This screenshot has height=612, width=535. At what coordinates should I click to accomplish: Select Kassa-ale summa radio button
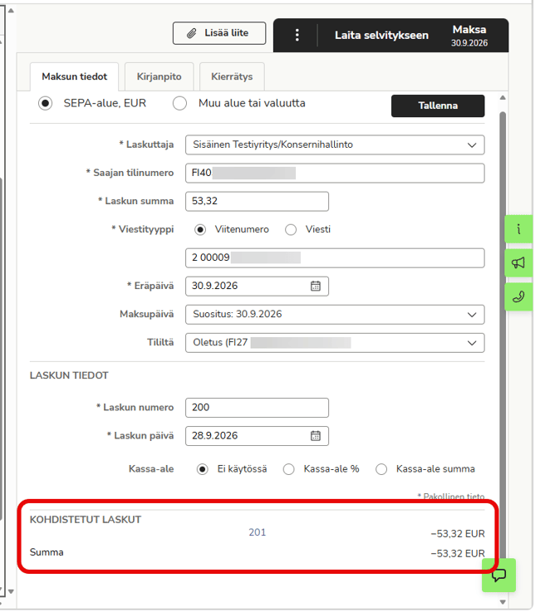[381, 469]
